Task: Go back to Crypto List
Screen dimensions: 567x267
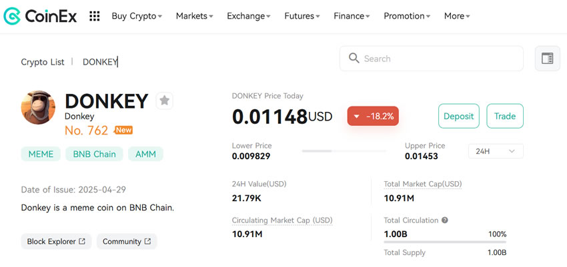Action: click(x=43, y=62)
